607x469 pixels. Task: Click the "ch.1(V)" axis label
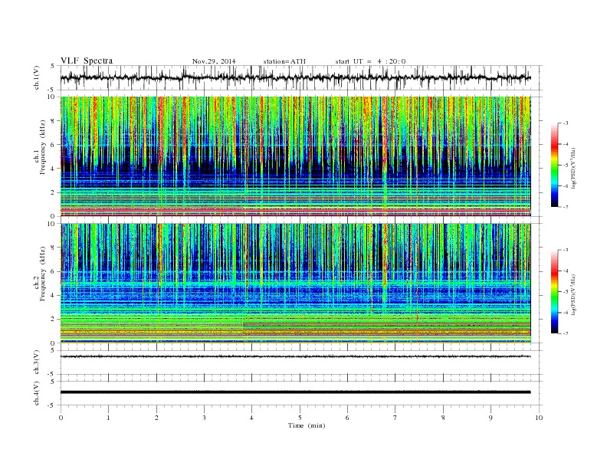click(x=37, y=77)
